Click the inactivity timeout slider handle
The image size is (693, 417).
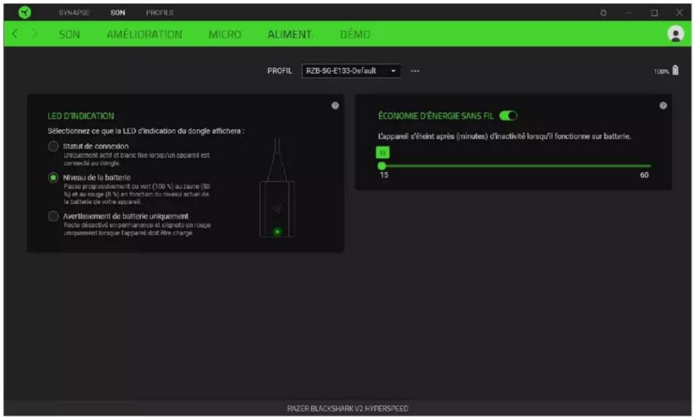pos(382,166)
